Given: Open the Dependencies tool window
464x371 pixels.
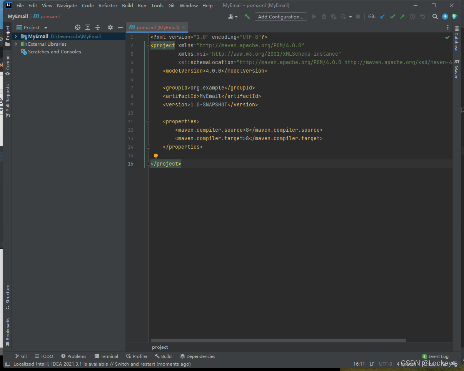Looking at the screenshot, I should [197, 356].
